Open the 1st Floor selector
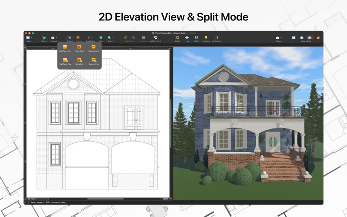The image size is (347, 217). (x=38, y=199)
